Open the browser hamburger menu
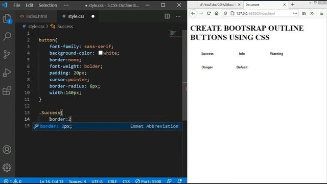This screenshot has width=327, height=184. click(x=321, y=13)
